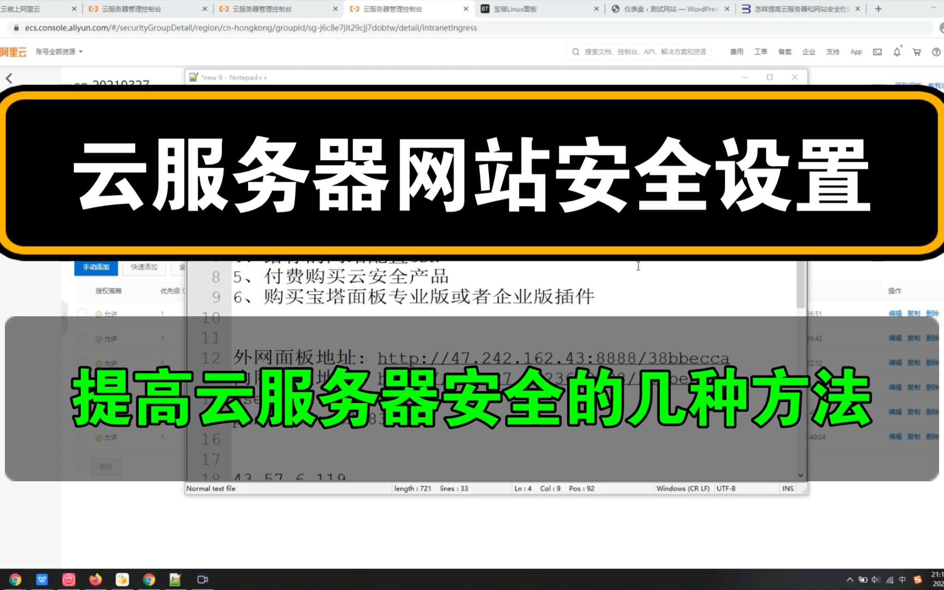
Task: Open the 费用 menu
Action: [736, 52]
